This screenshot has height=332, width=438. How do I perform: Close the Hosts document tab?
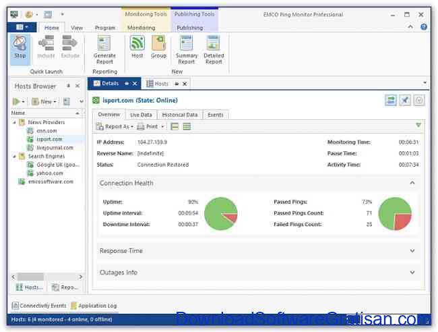click(x=185, y=84)
